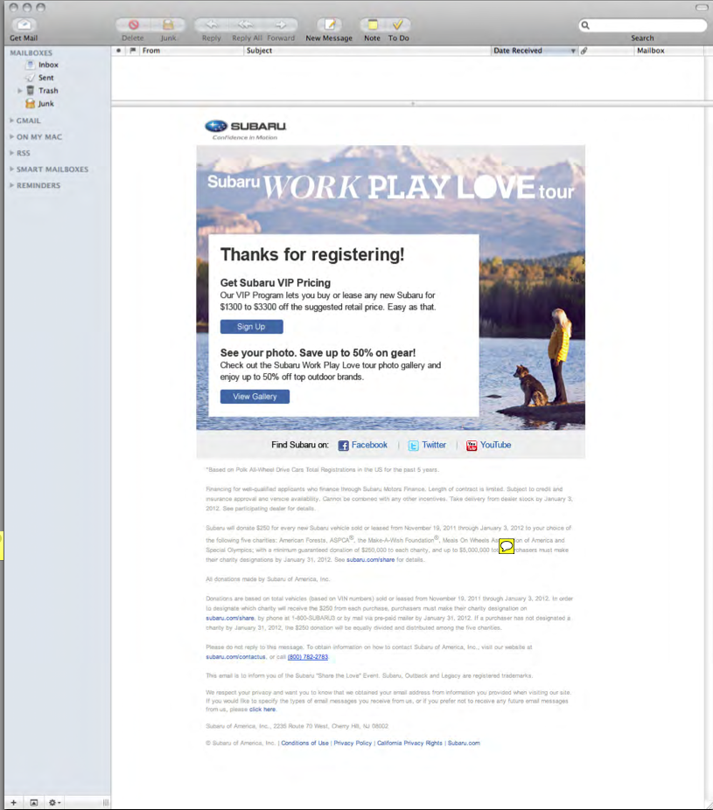Click the Delete toolbar icon
The image size is (713, 810).
coord(133,24)
